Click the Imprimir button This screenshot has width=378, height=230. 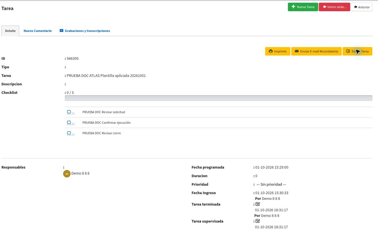click(278, 51)
